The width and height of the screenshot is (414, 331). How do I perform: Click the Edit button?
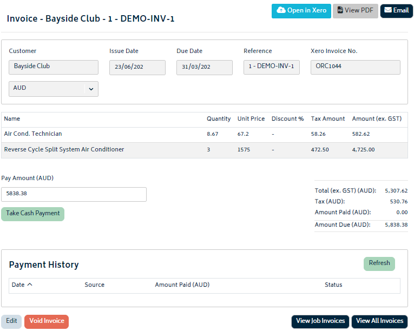point(11,321)
